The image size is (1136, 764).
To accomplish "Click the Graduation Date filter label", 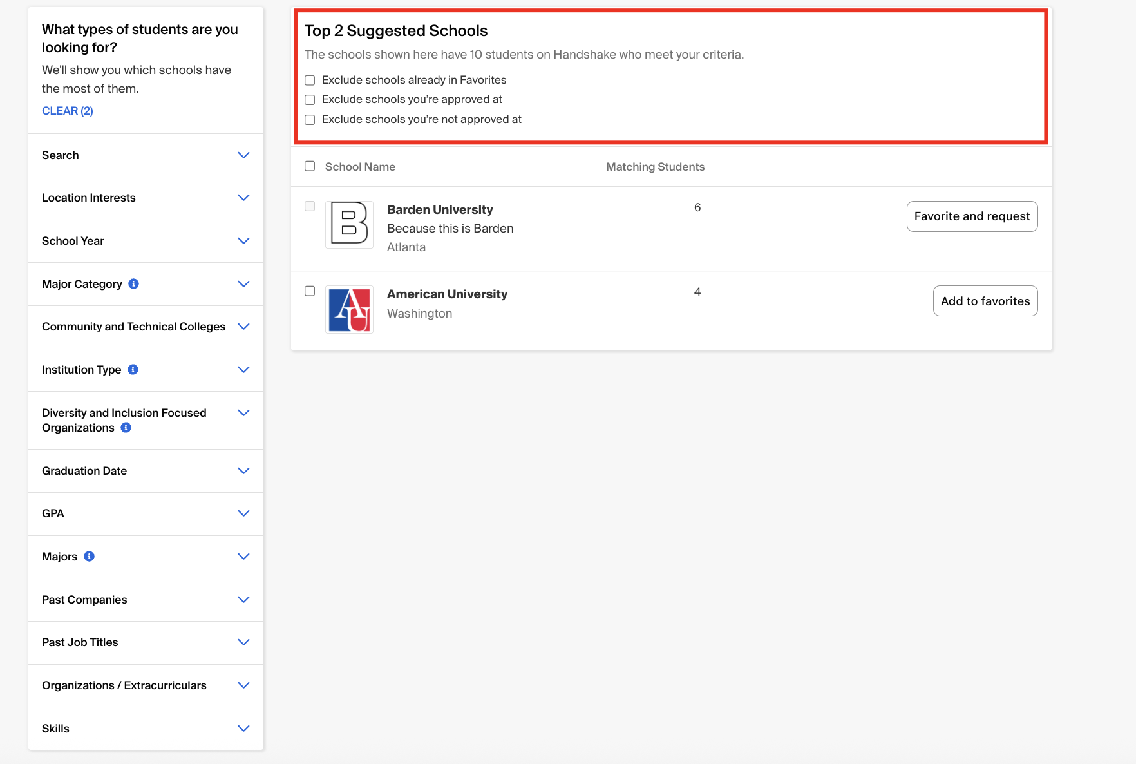I will click(x=84, y=471).
